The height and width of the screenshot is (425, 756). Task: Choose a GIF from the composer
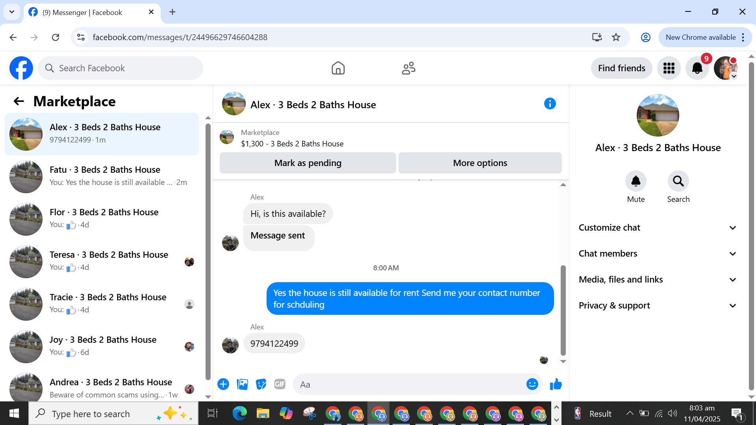(280, 384)
